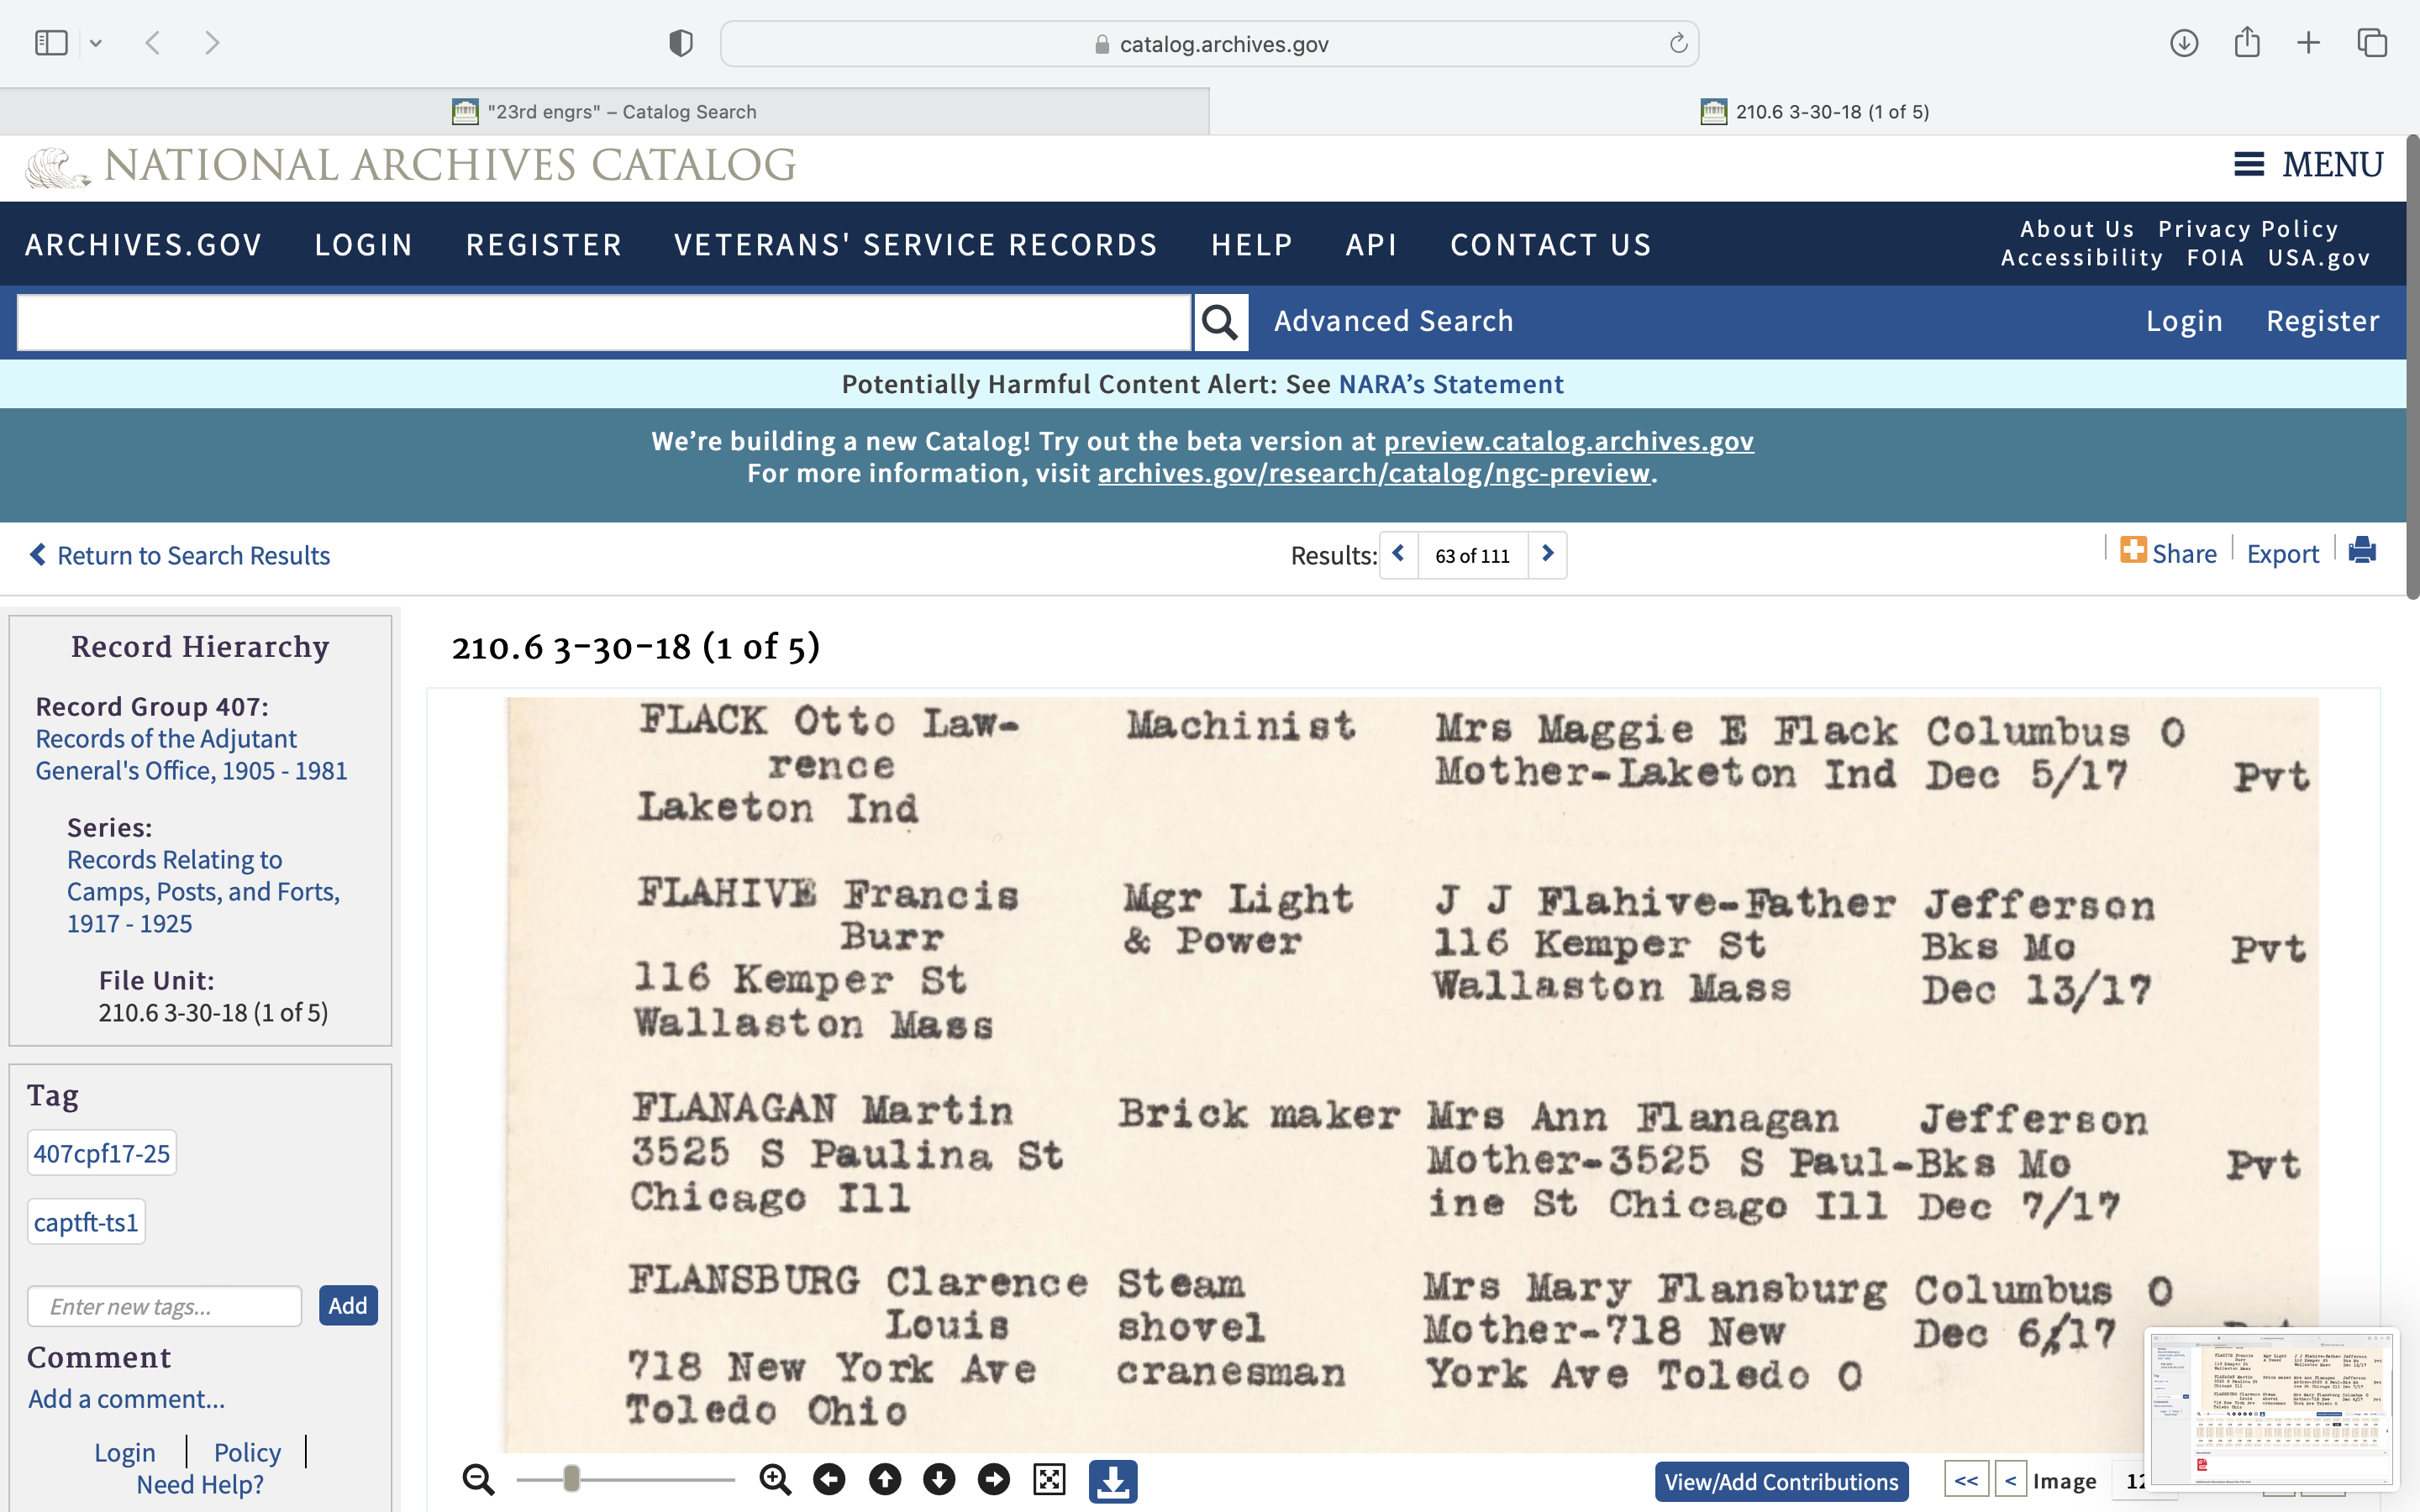Switch to "23rd engrs" Catalog Search tab
This screenshot has width=2420, height=1512.
click(x=604, y=112)
